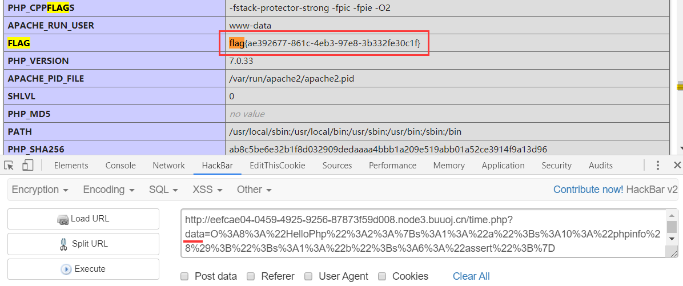Toggle the device toolbar icon
The height and width of the screenshot is (286, 683).
point(28,165)
